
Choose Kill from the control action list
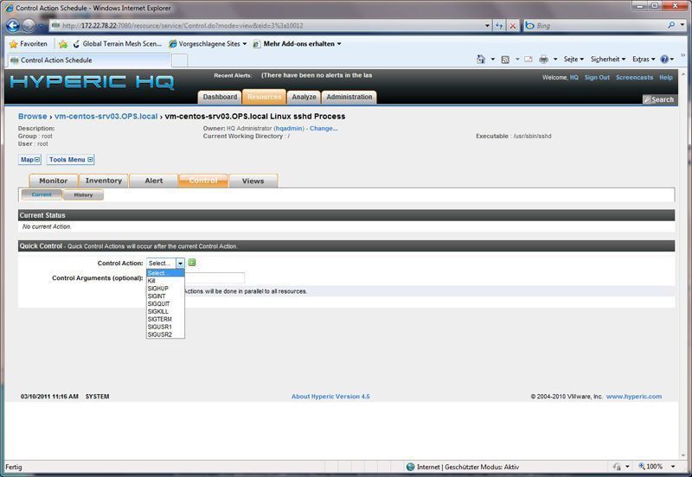coord(165,281)
